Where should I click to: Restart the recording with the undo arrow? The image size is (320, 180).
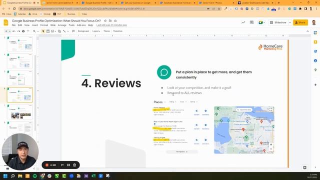point(62,165)
